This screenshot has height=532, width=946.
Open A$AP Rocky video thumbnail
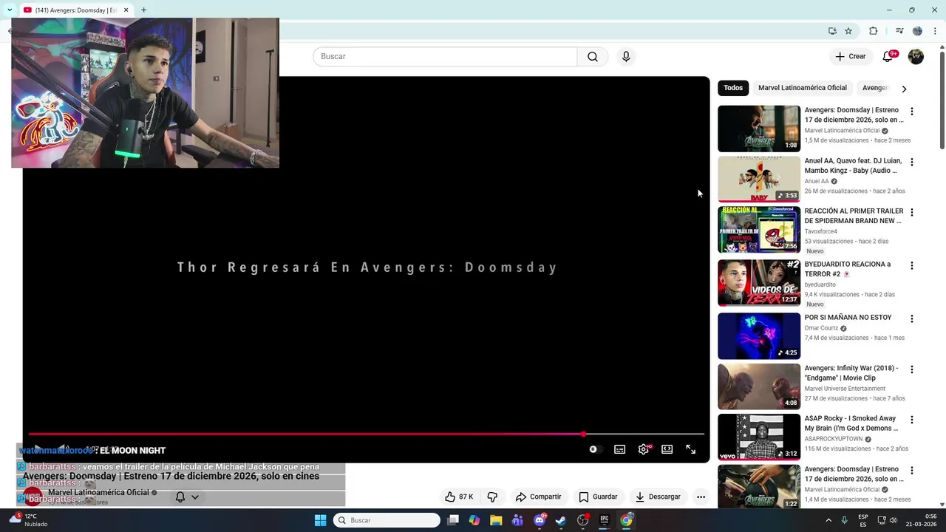(x=759, y=437)
